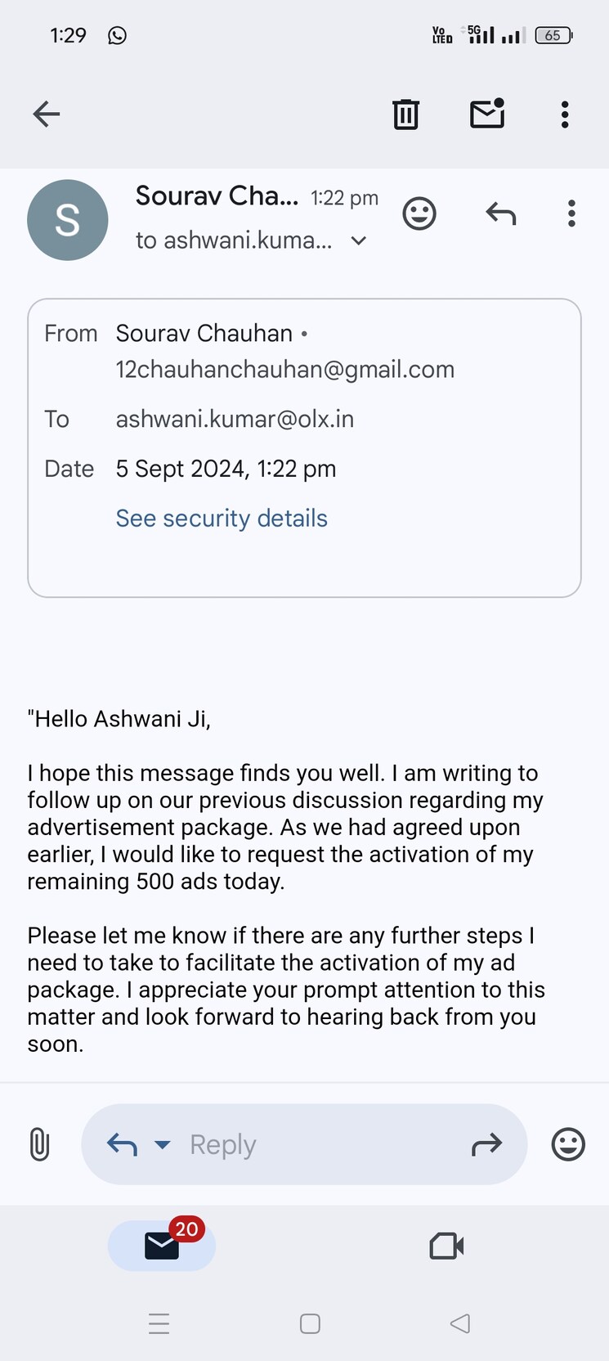
Task: Add emoji reaction beside sender name
Action: pyautogui.click(x=419, y=214)
